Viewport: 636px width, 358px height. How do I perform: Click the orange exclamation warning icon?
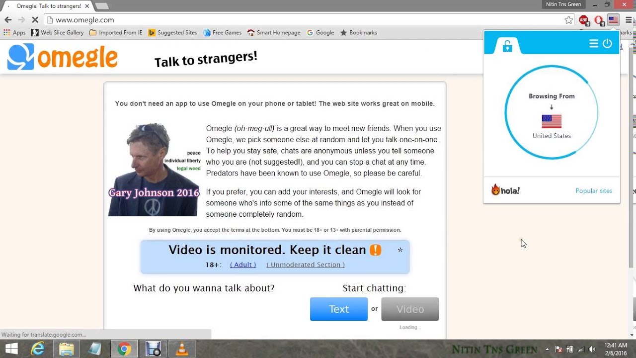(x=375, y=250)
